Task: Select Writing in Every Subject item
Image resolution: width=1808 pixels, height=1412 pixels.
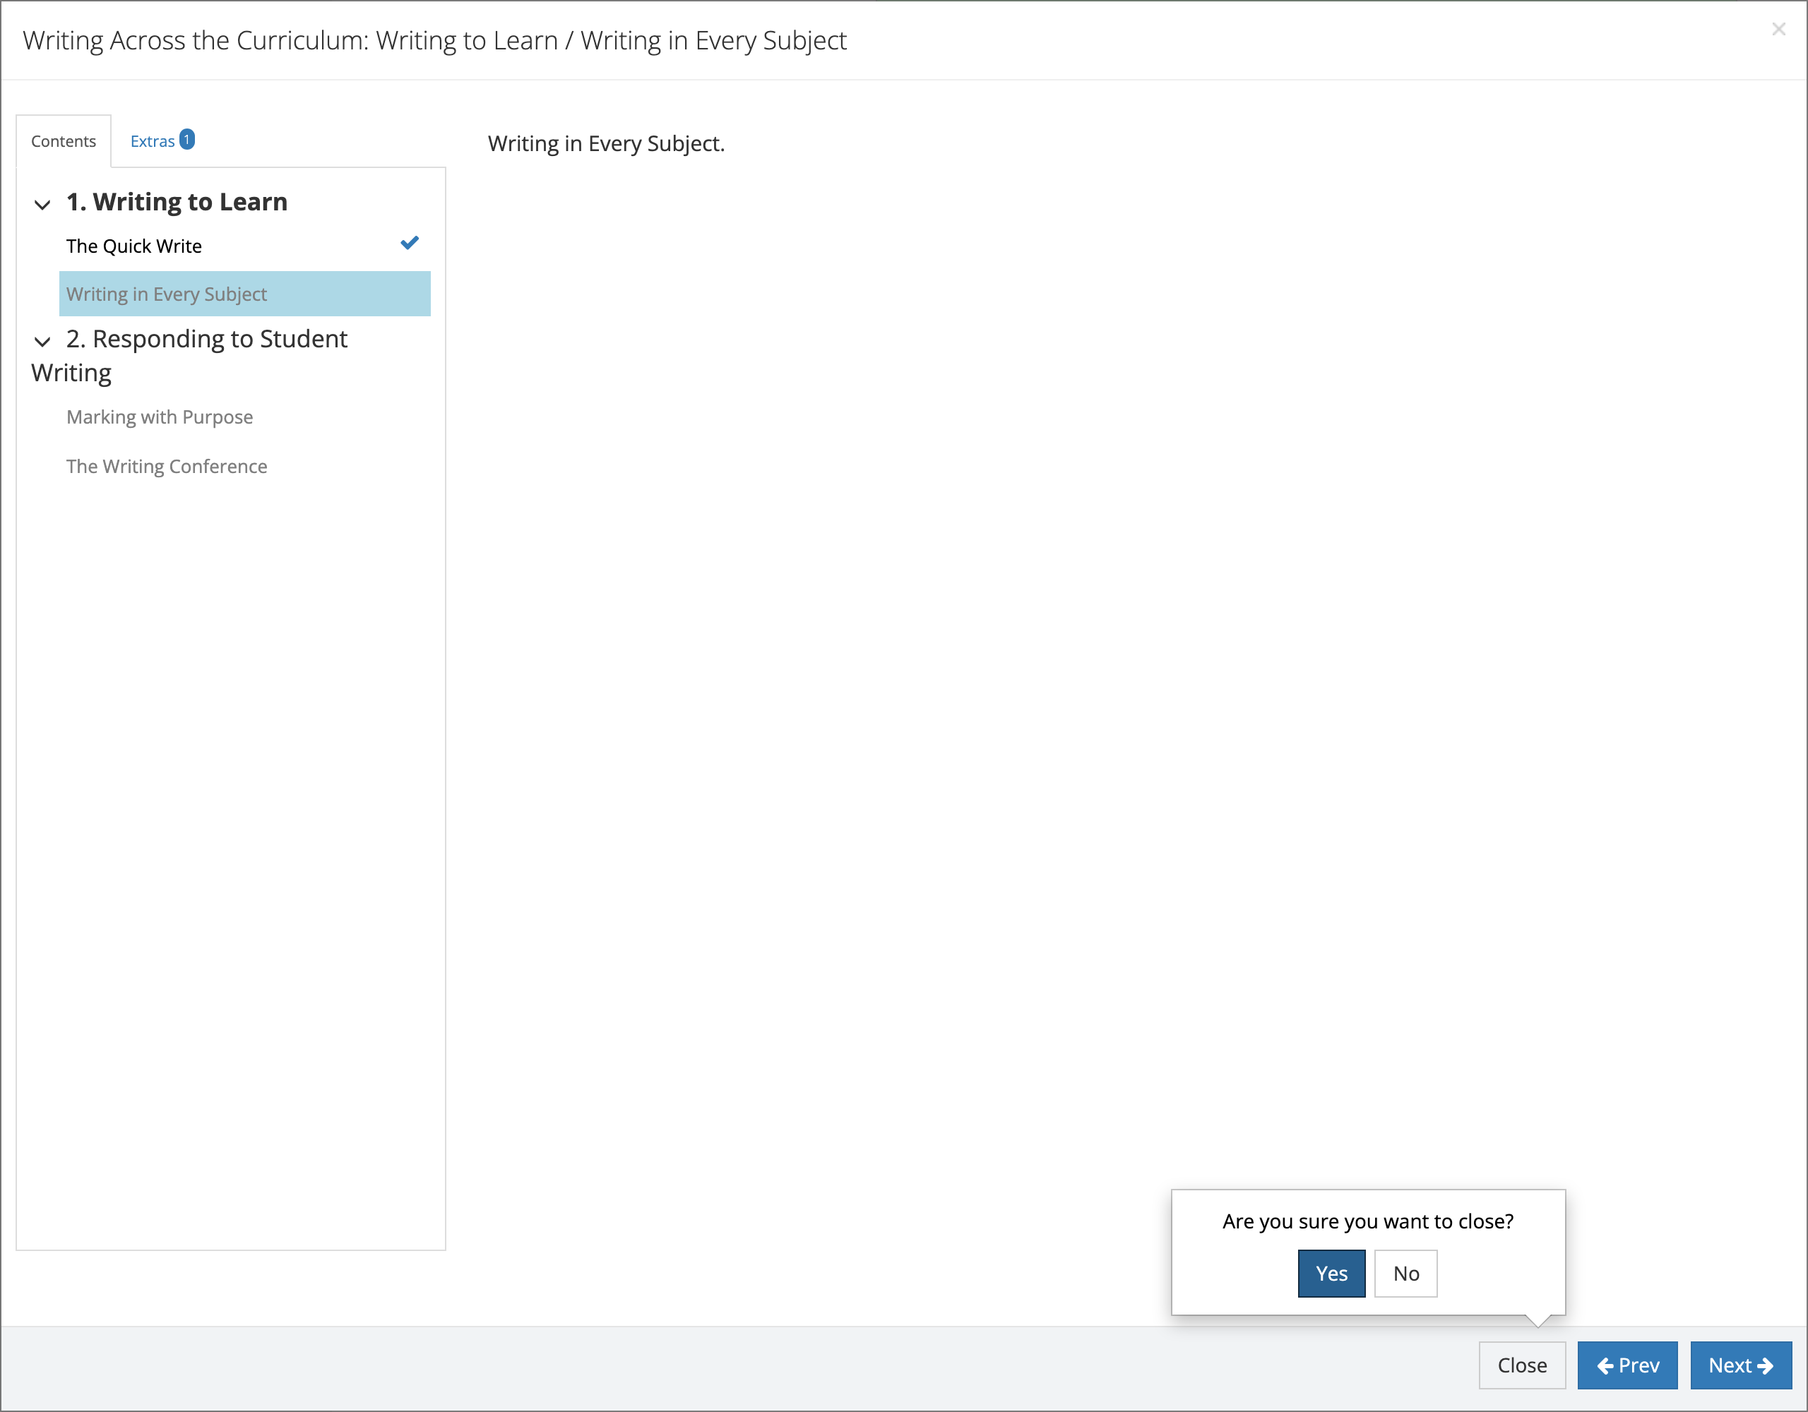Action: pyautogui.click(x=245, y=294)
